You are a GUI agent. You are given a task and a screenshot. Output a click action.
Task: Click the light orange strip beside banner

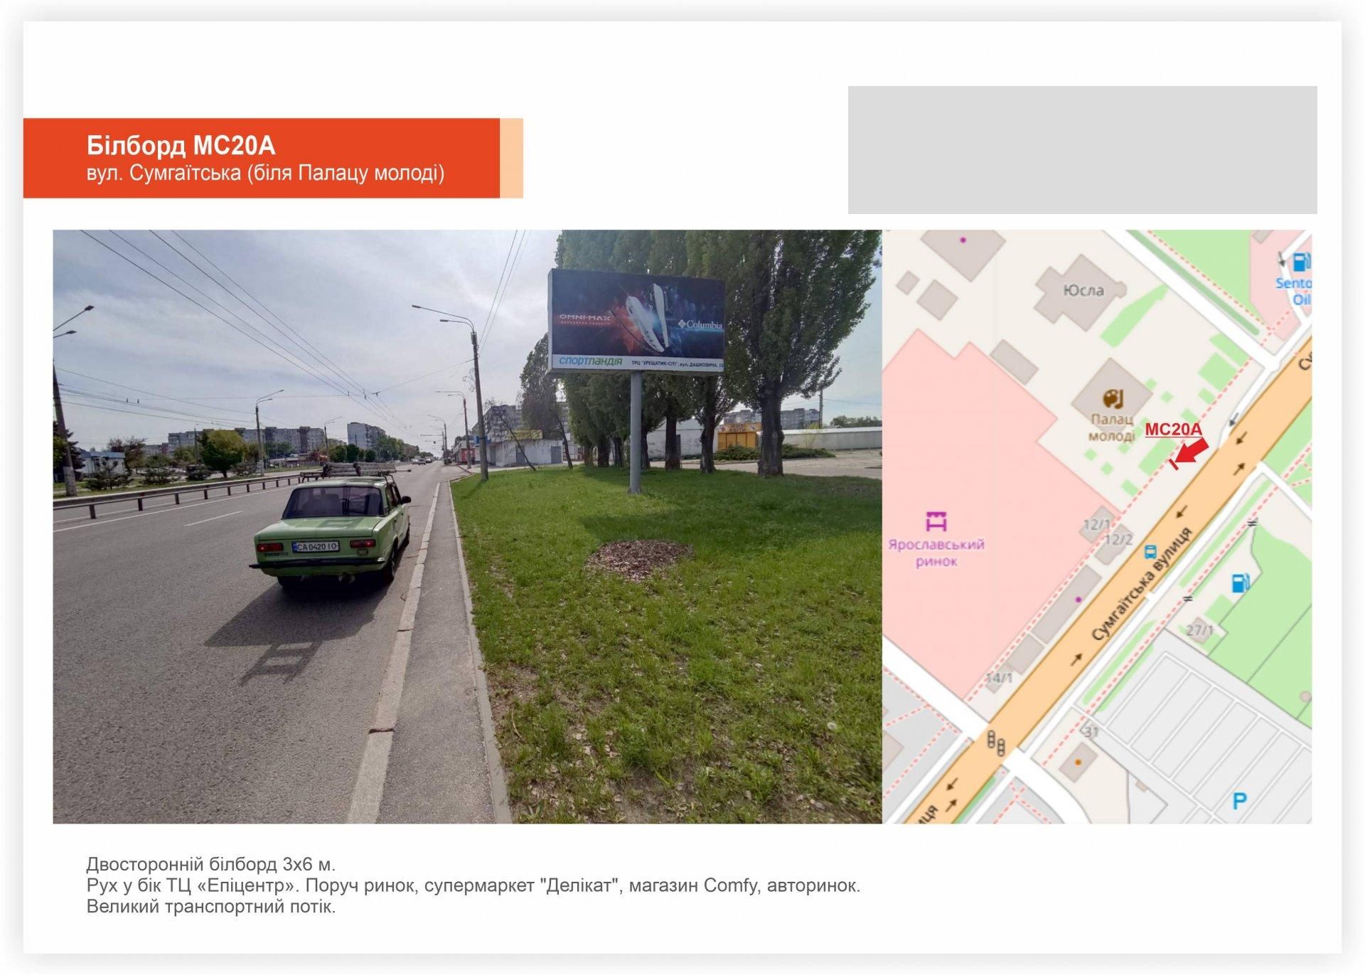coord(511,158)
